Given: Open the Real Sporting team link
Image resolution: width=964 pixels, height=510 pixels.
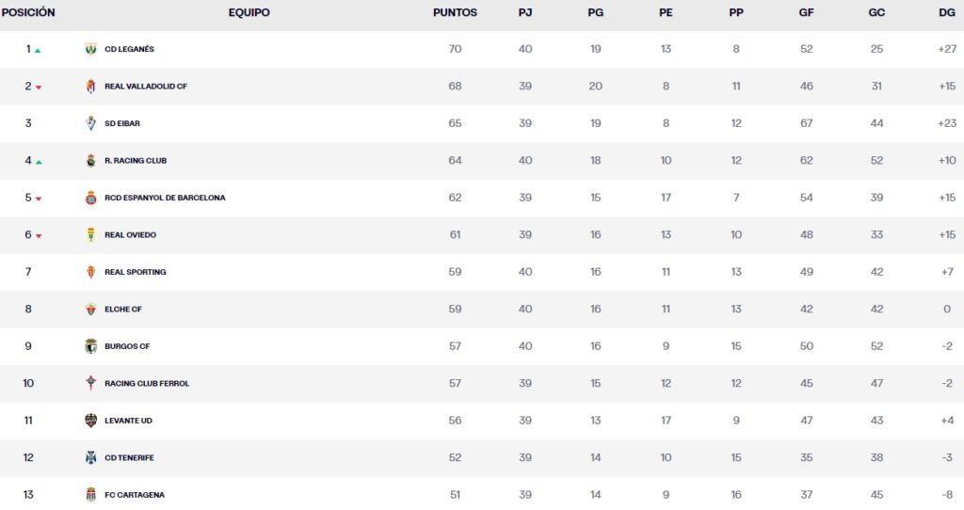Looking at the screenshot, I should coord(135,272).
